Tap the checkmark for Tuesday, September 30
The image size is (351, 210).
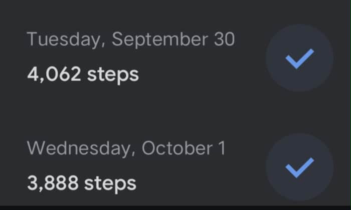click(x=299, y=58)
